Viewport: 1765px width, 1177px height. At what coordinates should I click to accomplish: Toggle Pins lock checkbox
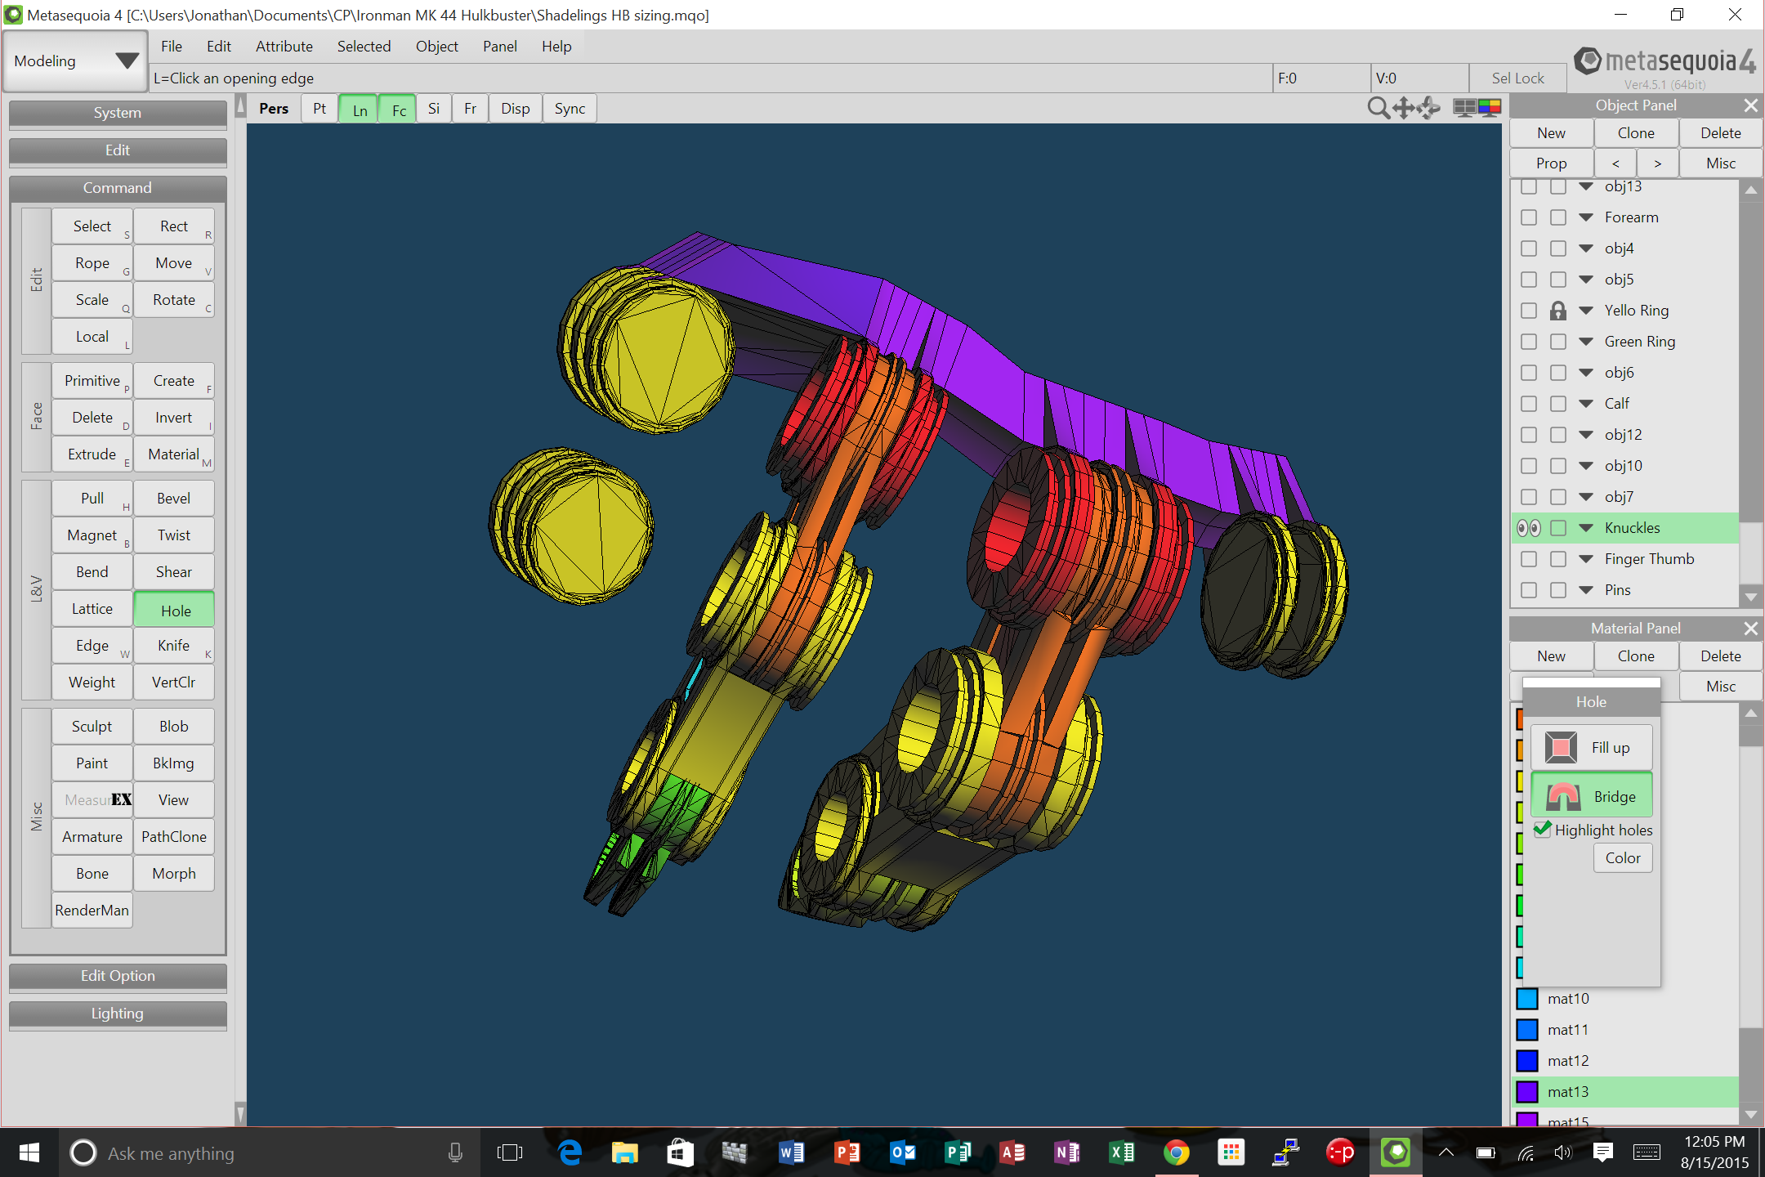(1558, 590)
